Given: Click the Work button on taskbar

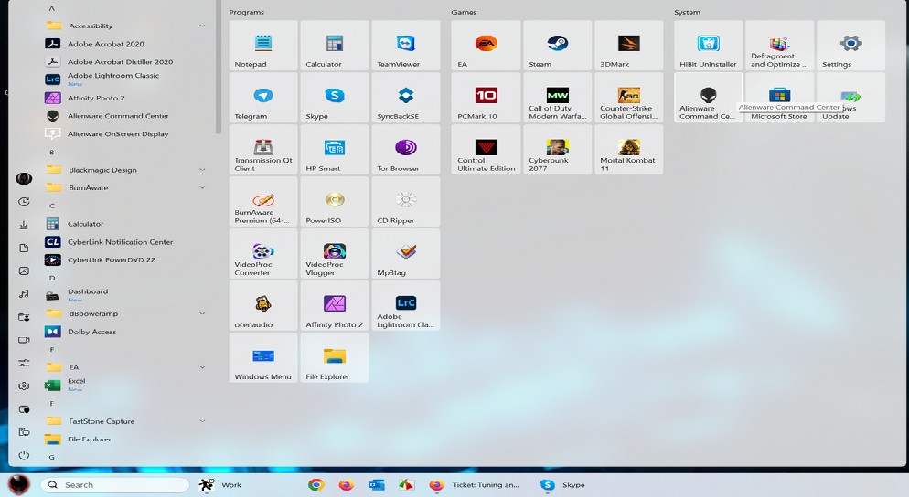Looking at the screenshot, I should [221, 485].
